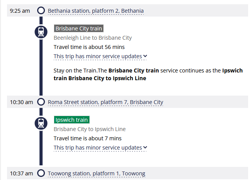
Task: Click the 10:30 am time label
Action: (x=21, y=102)
